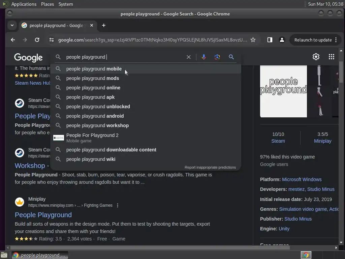Click Miniplay site favicon in results
Screen dimensions: 345x259
[x=19, y=202]
